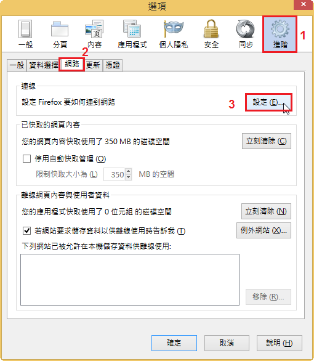Increase cache size with spinner up arrow

tap(129, 171)
